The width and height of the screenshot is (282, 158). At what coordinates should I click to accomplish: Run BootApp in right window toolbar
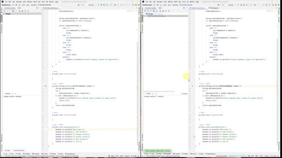coord(238,5)
